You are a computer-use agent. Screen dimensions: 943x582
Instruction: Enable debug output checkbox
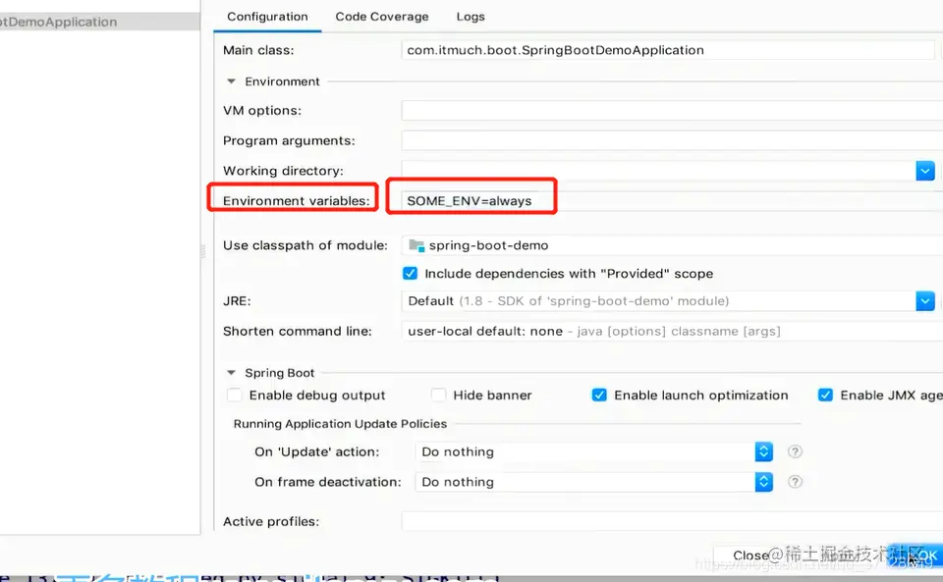click(234, 396)
